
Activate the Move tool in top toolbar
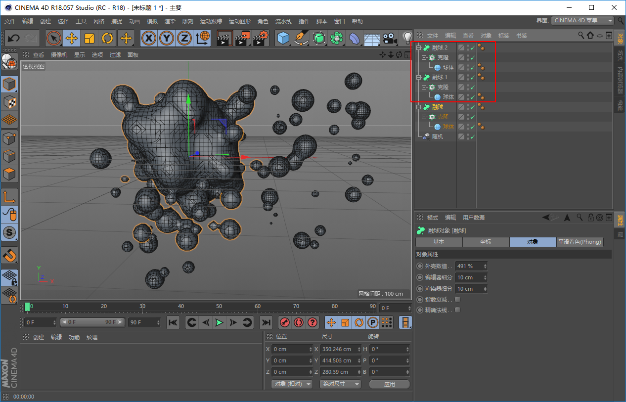tap(71, 38)
